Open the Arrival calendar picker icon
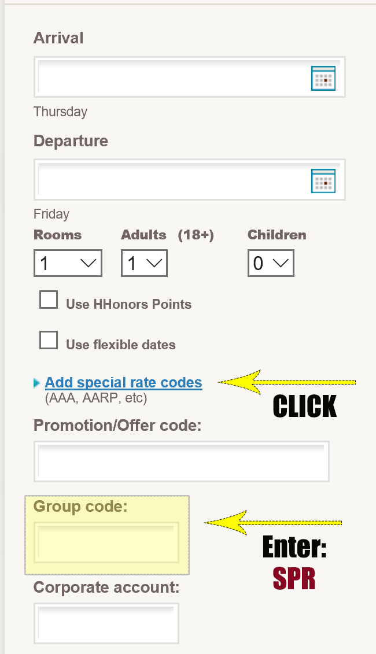 (323, 78)
